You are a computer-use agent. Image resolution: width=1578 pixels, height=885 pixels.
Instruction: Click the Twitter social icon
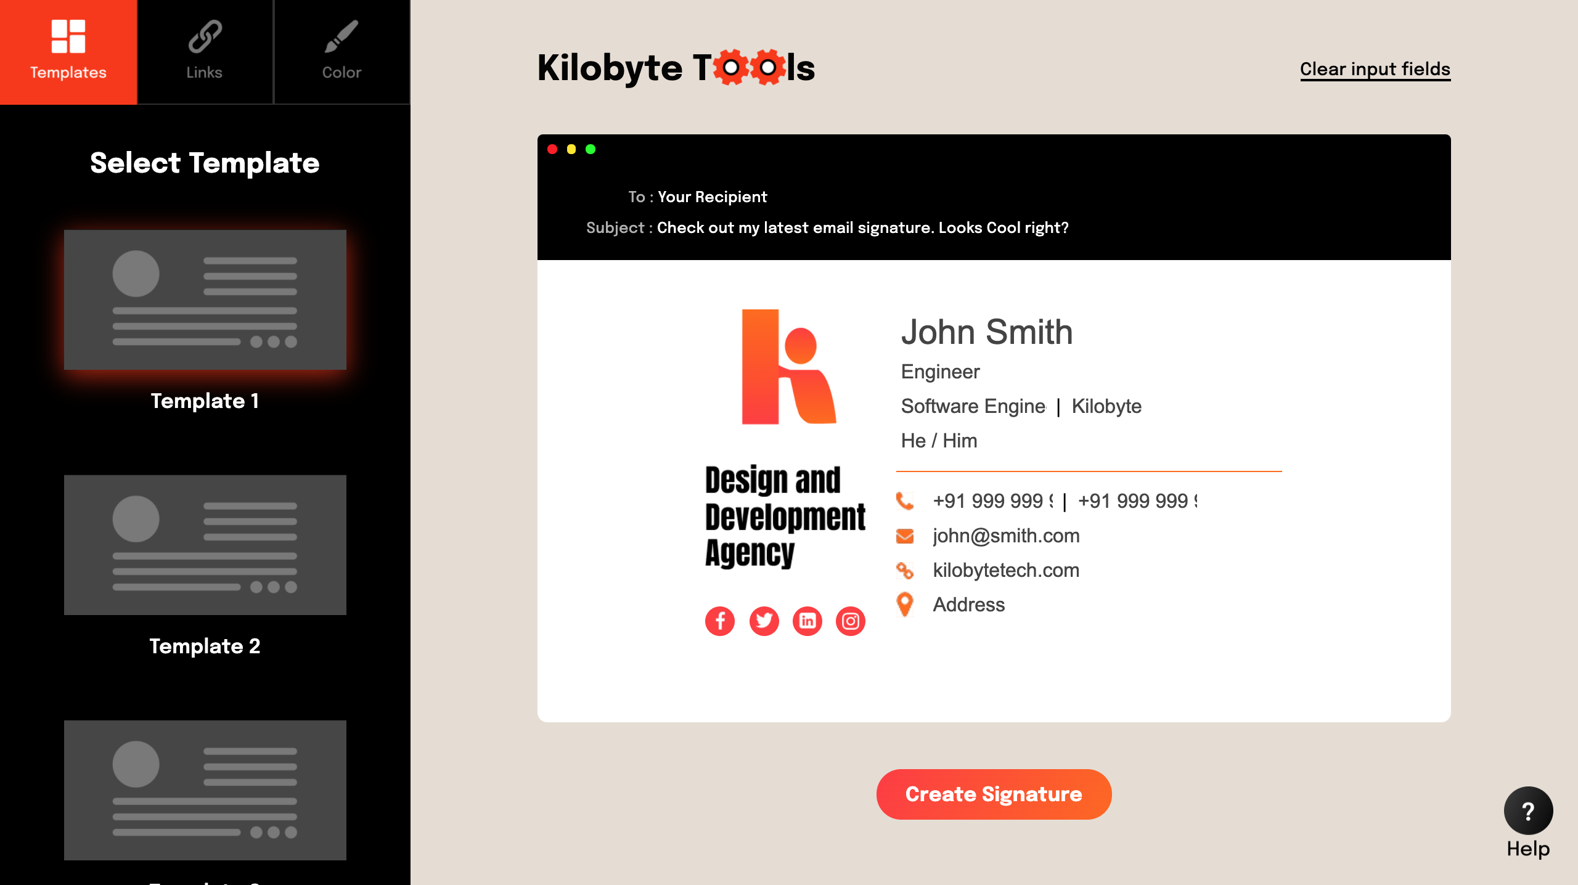click(x=762, y=621)
